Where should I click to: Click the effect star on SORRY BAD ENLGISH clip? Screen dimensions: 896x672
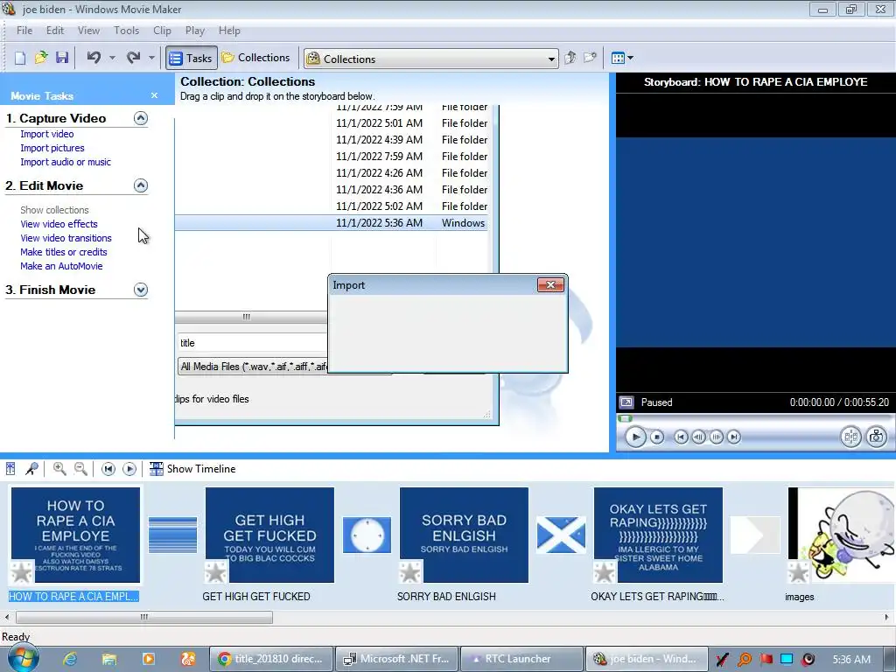click(409, 572)
